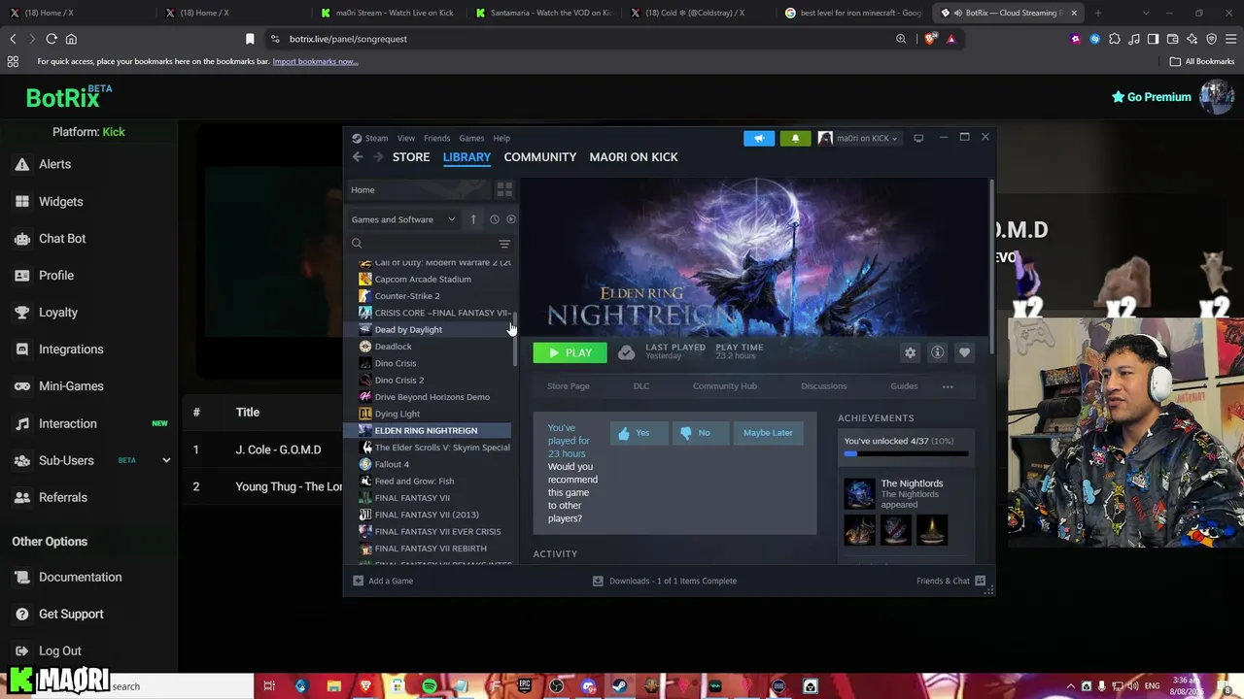This screenshot has width=1244, height=699.
Task: Launch Epic Games from the taskbar
Action: point(525,686)
